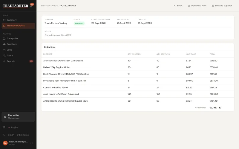Click the currency symbol icon beside GBP
Image resolution: width=239 pixels, height=149 pixels.
(x=4, y=135)
